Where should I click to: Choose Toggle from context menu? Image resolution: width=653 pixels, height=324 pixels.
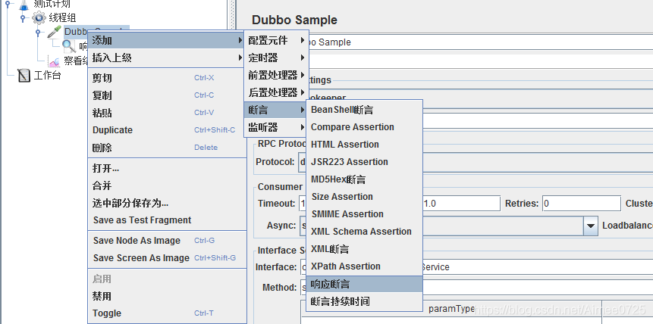(167, 313)
